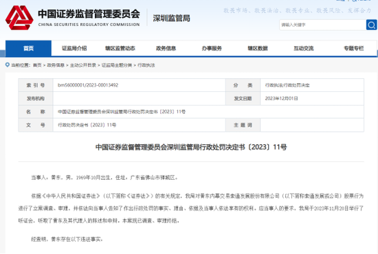Click the search magnifier button
Viewport: 378px width, 254px height.
coord(372,25)
